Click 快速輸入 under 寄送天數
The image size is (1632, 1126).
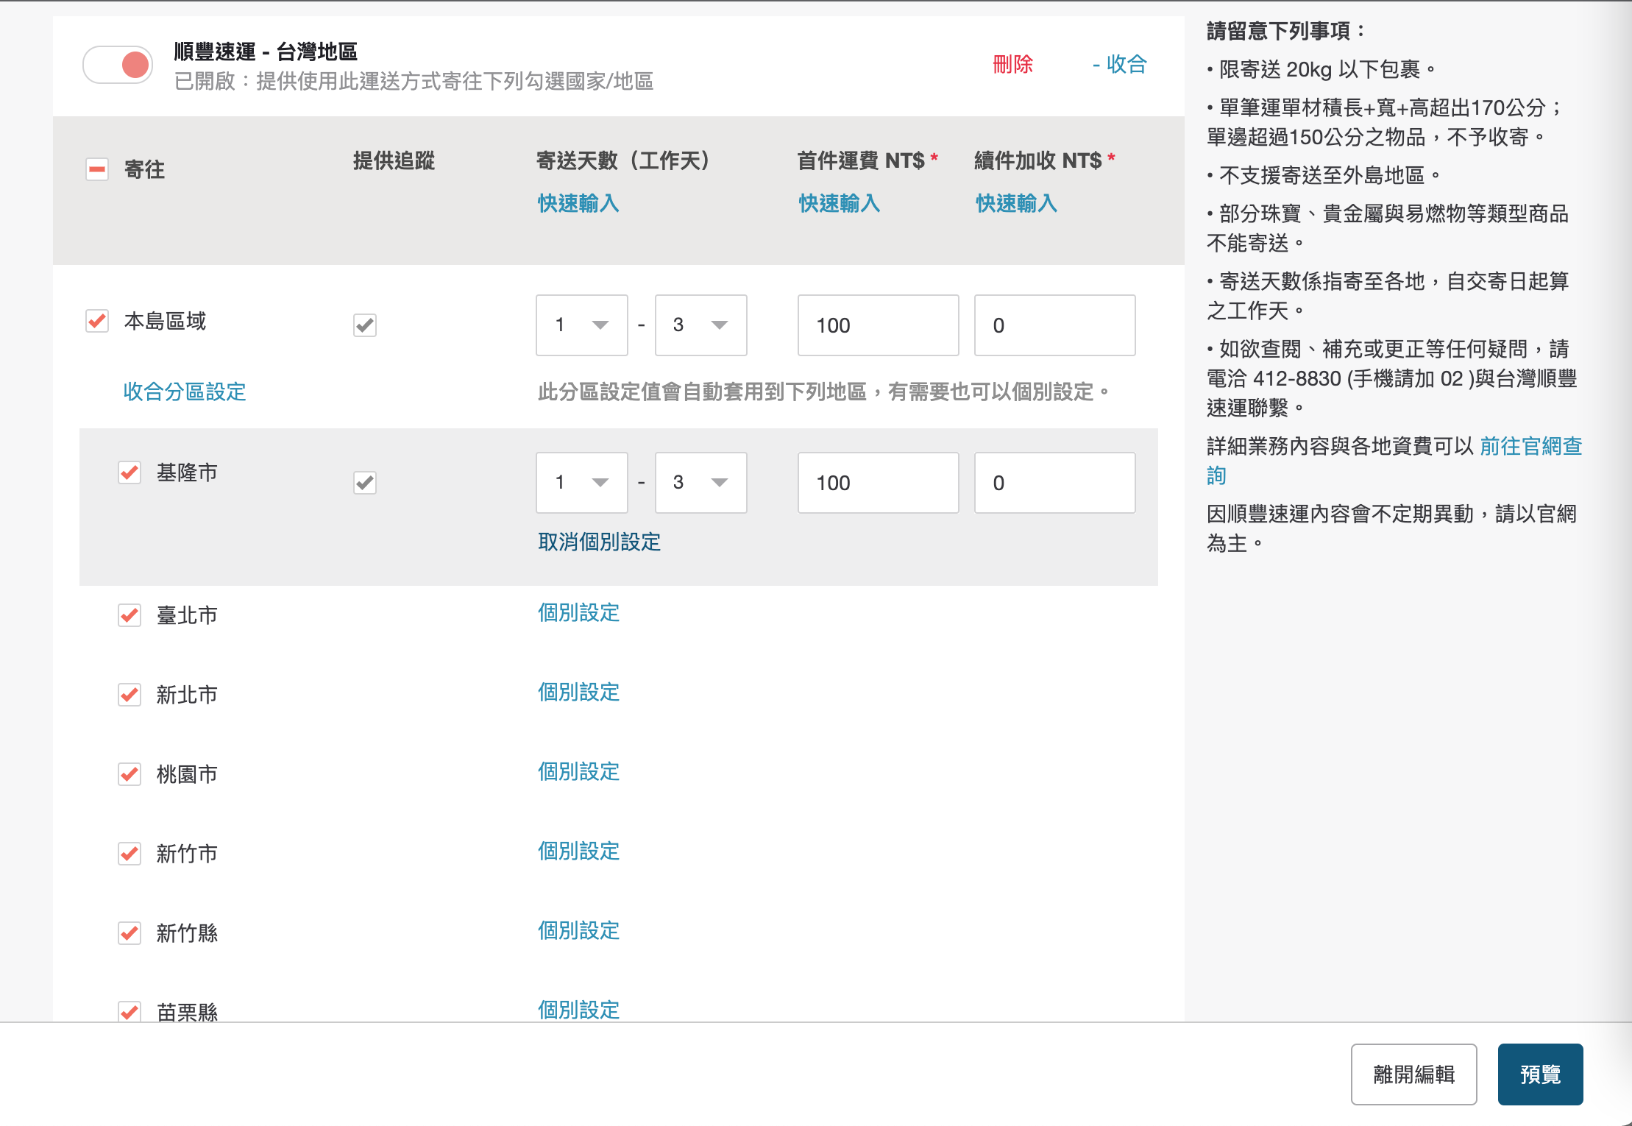tap(578, 203)
